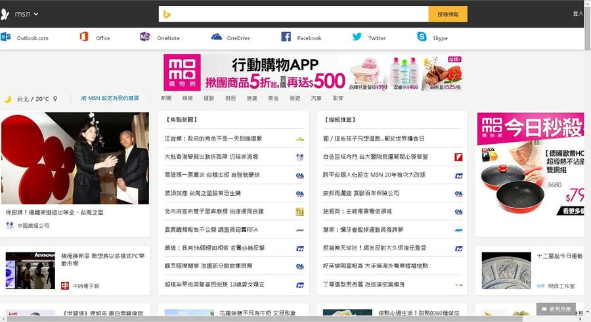591x322 pixels.
Task: Go to Facebook via its icon
Action: 286,37
